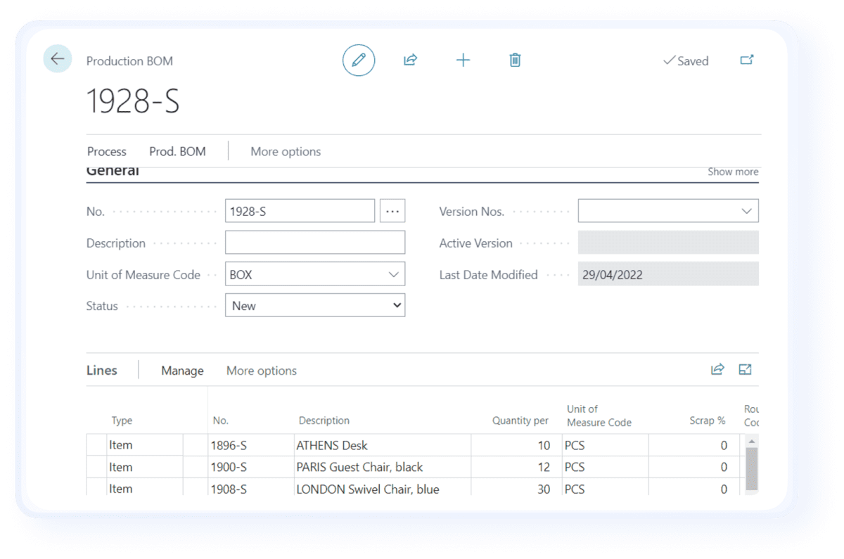Click the 1928-S page title
This screenshot has height=559, width=844.
133,101
